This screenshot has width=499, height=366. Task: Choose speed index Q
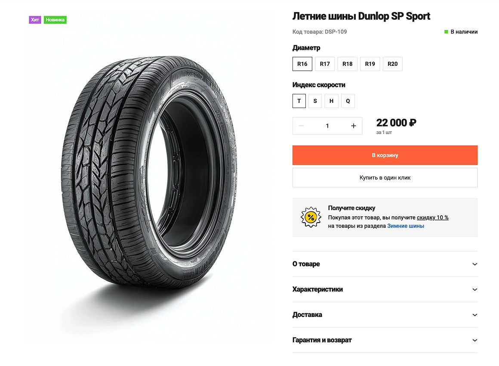tap(348, 101)
